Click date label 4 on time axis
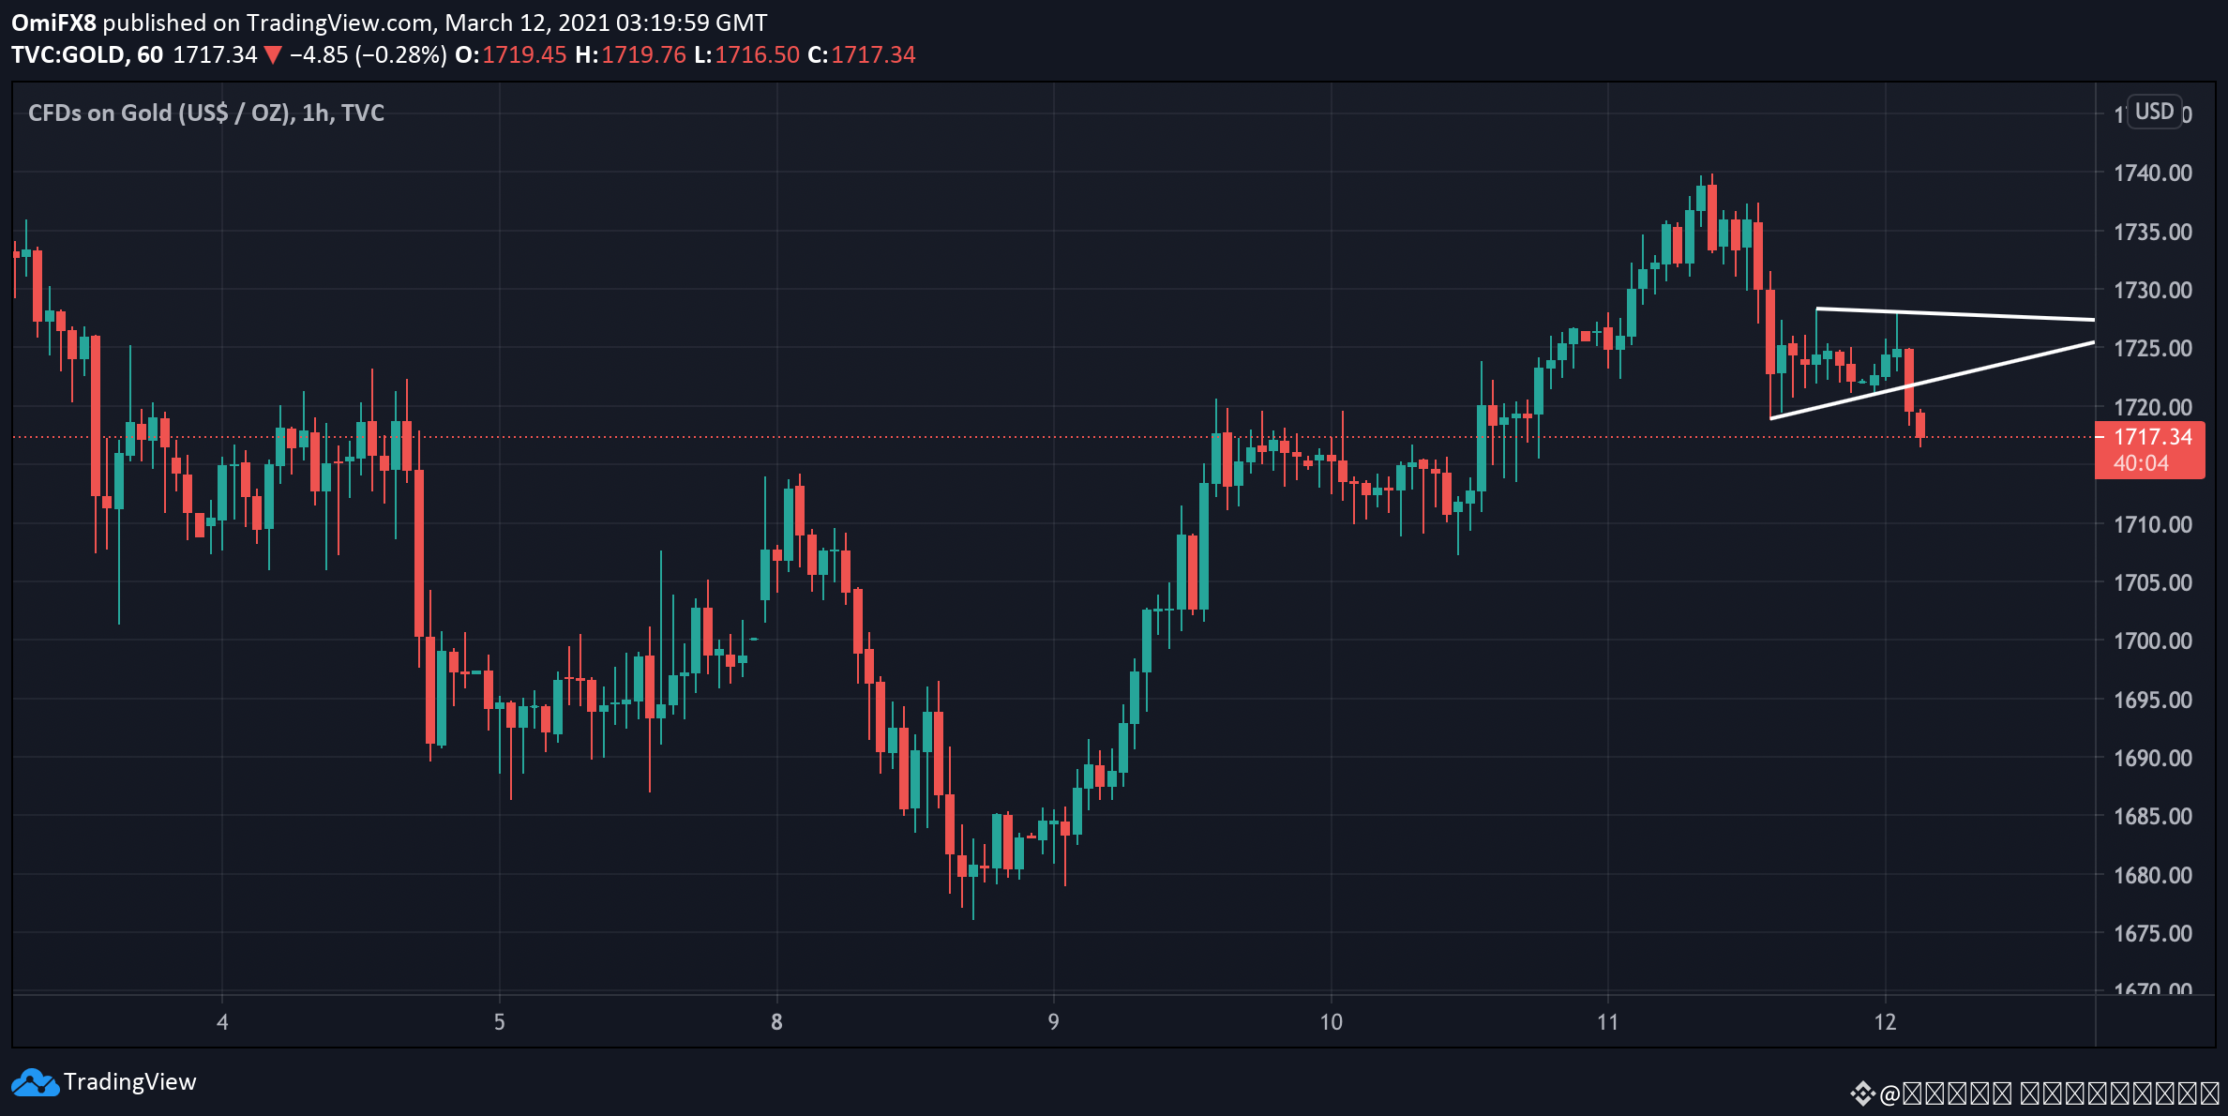Image resolution: width=2228 pixels, height=1116 pixels. tap(222, 1022)
